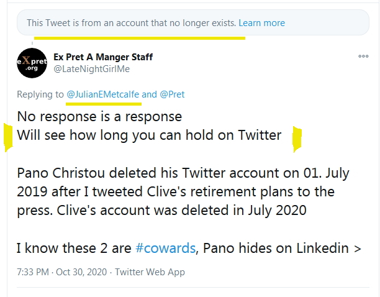
Task: Visit the @LateNightGirlMe handle
Action: pos(92,68)
